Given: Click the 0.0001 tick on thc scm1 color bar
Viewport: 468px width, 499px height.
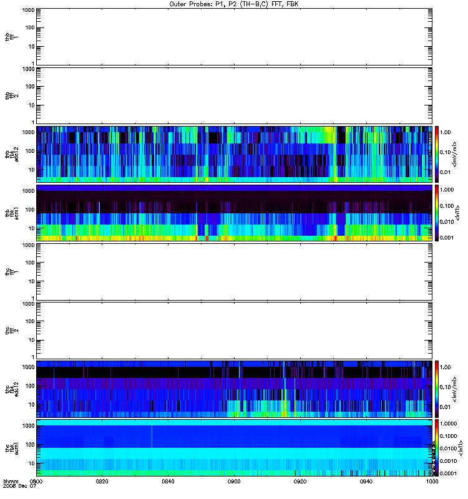Looking at the screenshot, I should [x=448, y=473].
